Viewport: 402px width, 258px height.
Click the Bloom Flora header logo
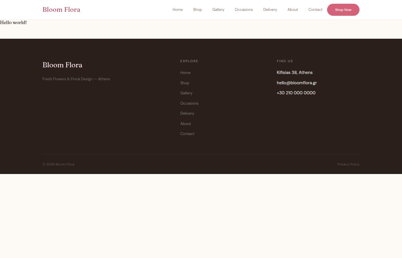click(x=61, y=9)
